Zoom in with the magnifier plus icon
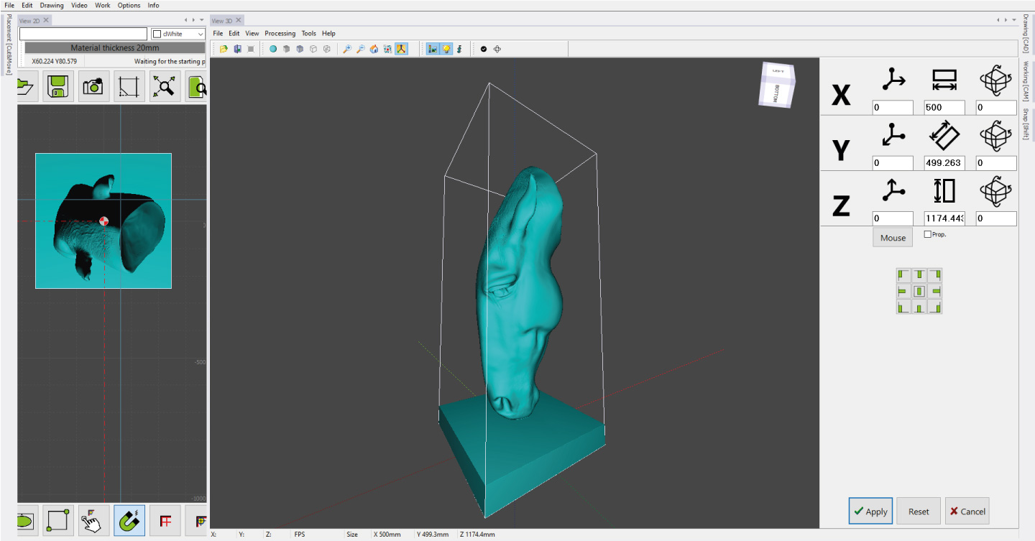This screenshot has width=1035, height=541. coord(347,49)
